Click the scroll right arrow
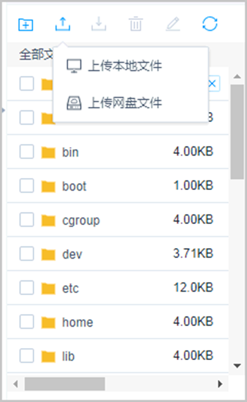 [220, 384]
